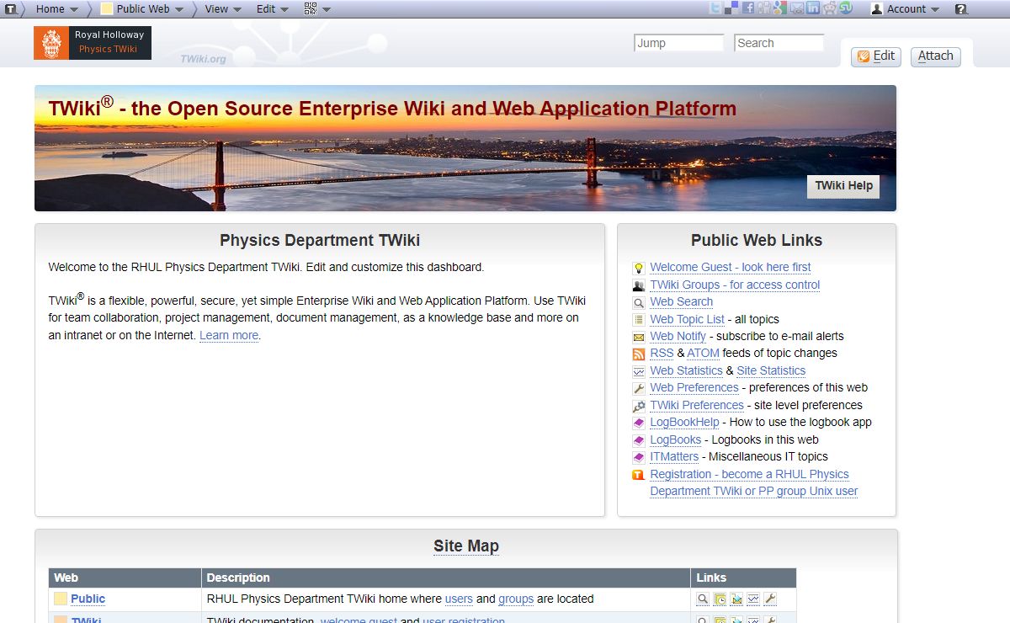Follow the 'Learn more' link
1010x623 pixels.
tap(229, 335)
